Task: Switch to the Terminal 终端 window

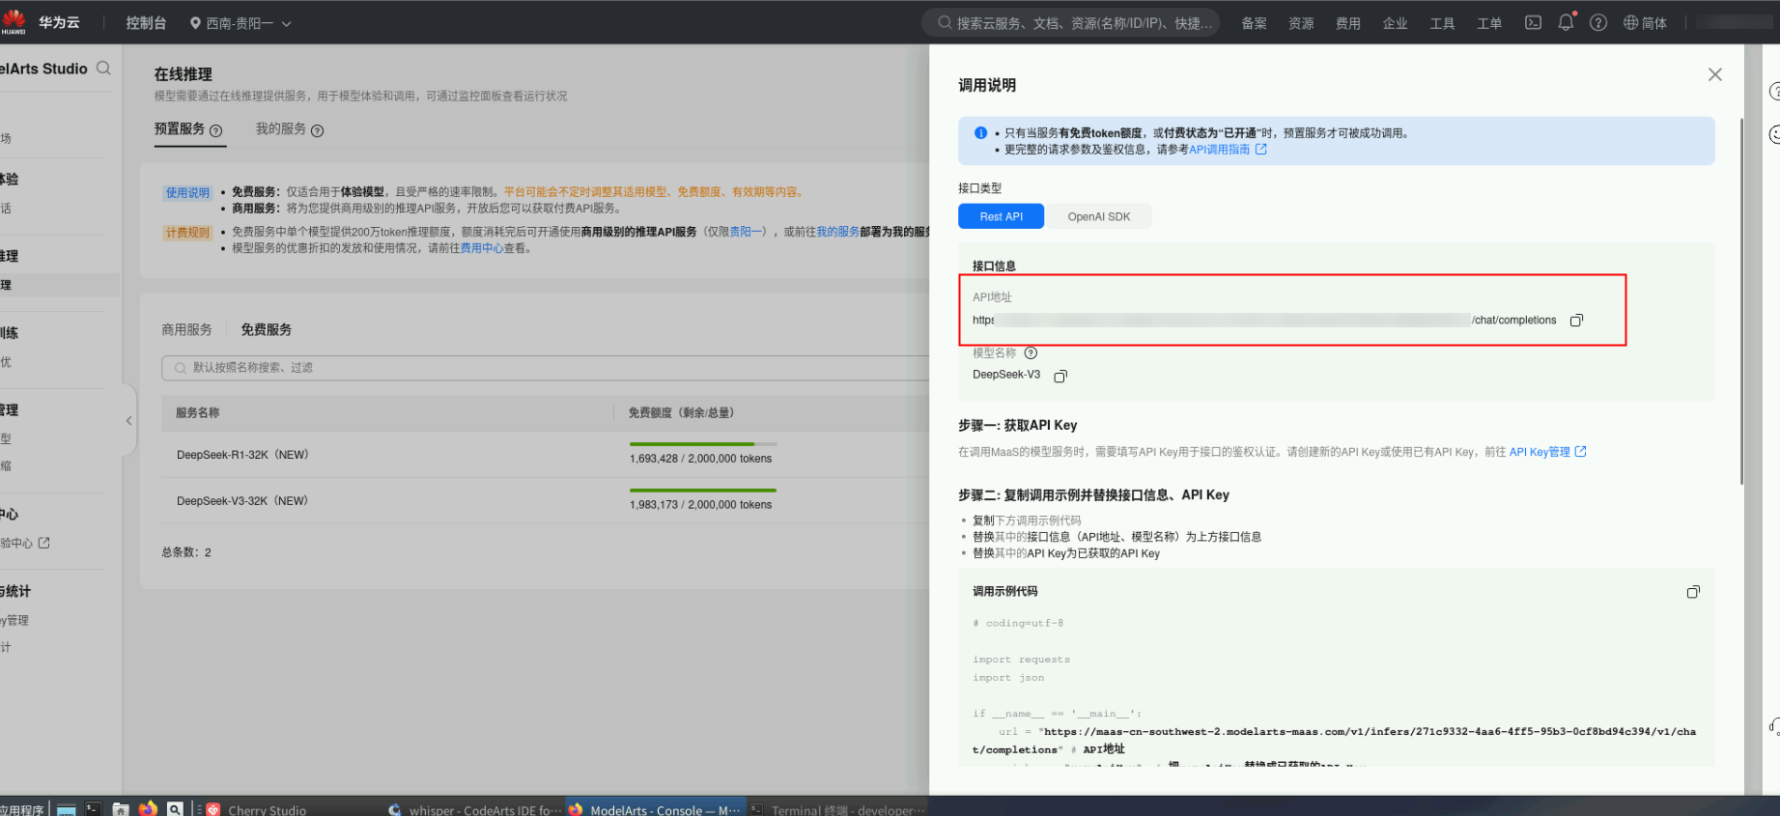Action: [838, 810]
